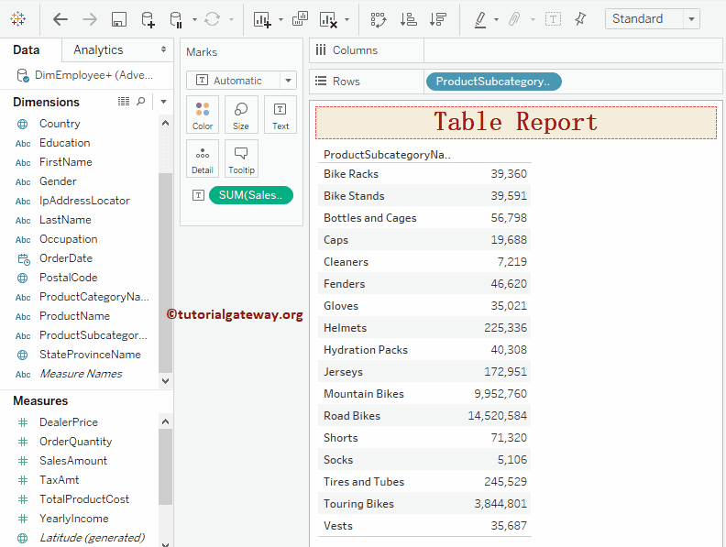This screenshot has height=547, width=726.
Task: Sort ascending using the toolbar icon
Action: tap(409, 19)
